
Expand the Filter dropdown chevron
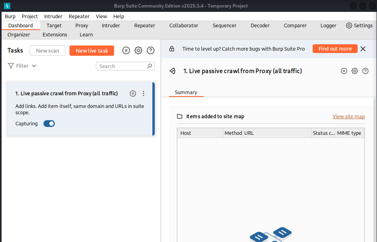pyautogui.click(x=34, y=66)
